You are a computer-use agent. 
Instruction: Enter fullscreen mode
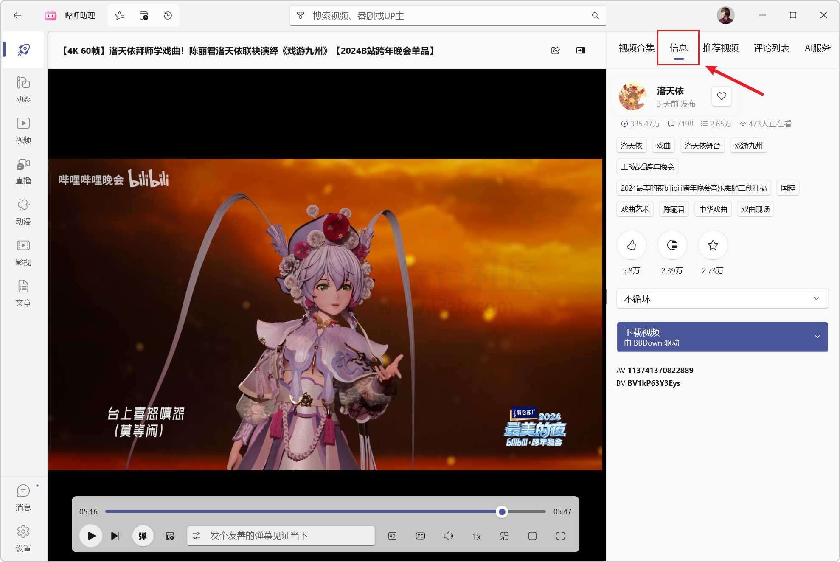[x=560, y=536]
